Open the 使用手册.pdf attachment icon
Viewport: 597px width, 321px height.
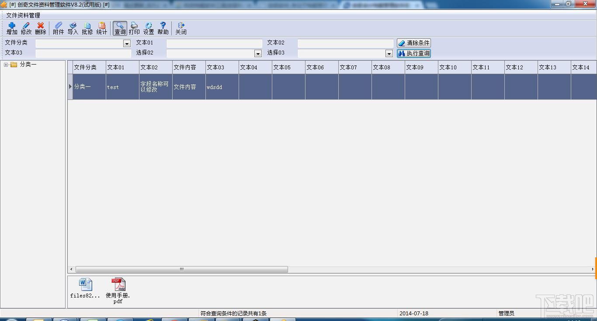pyautogui.click(x=118, y=290)
